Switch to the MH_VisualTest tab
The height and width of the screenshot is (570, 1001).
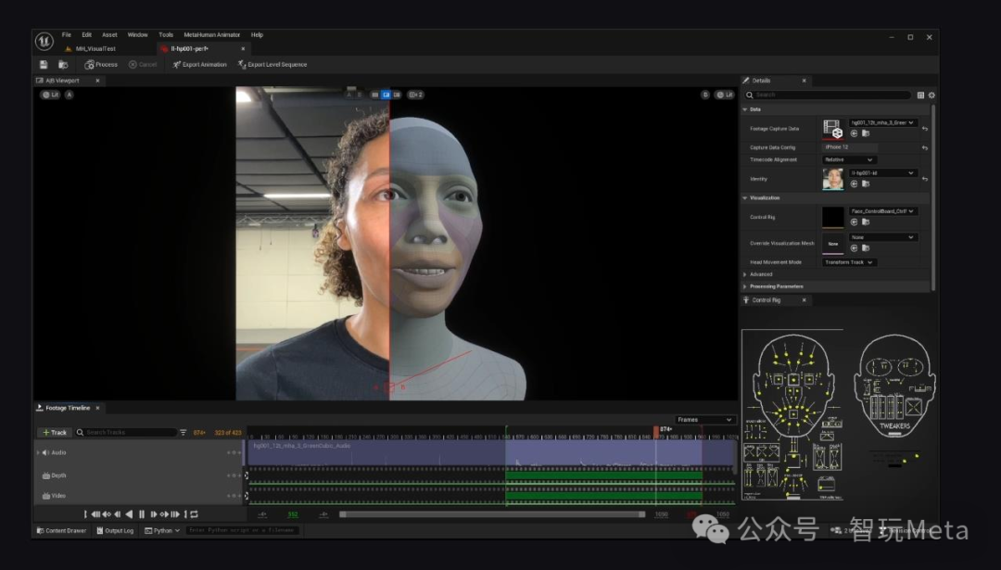coord(95,48)
